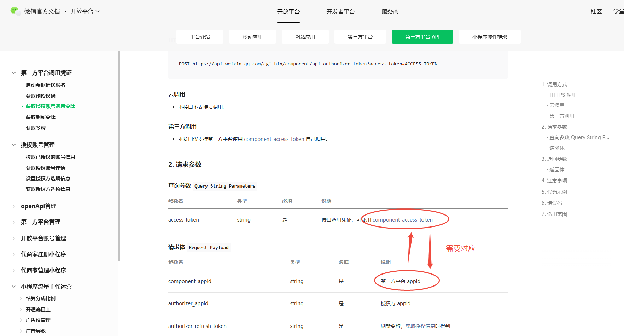Click the sidebar vertical scrollbar

(119, 156)
